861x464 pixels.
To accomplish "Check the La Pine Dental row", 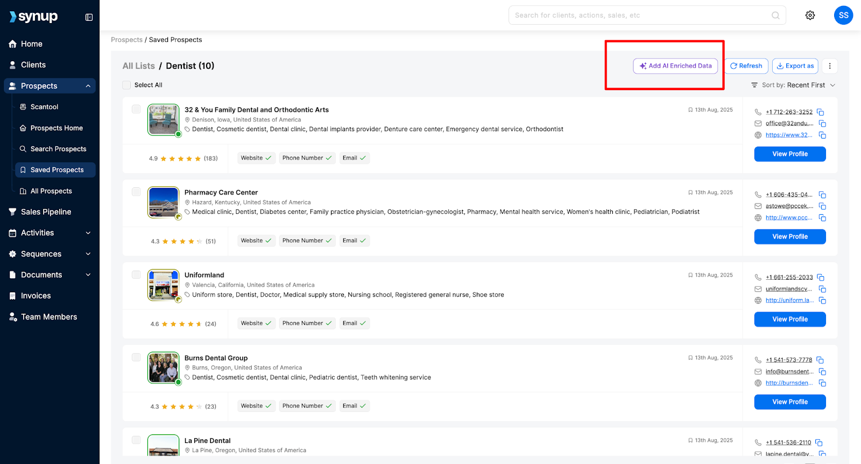I will click(136, 440).
